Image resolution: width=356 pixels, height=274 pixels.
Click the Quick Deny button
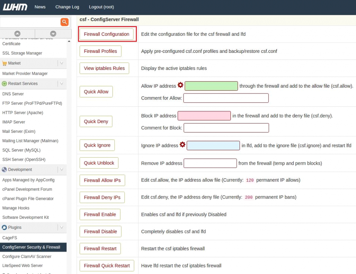[x=96, y=121]
